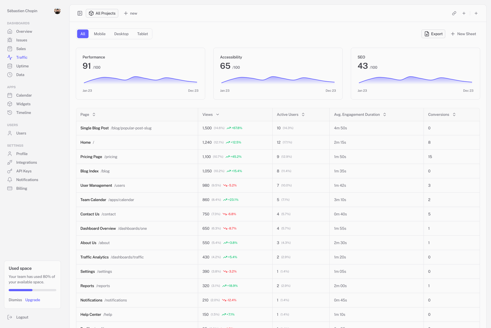
Task: Click the Export button
Action: [433, 34]
